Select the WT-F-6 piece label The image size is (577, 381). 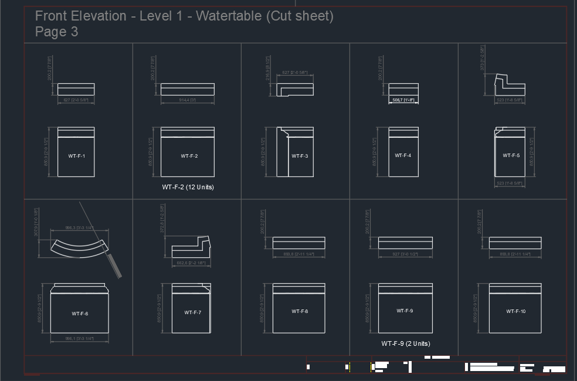click(x=80, y=314)
